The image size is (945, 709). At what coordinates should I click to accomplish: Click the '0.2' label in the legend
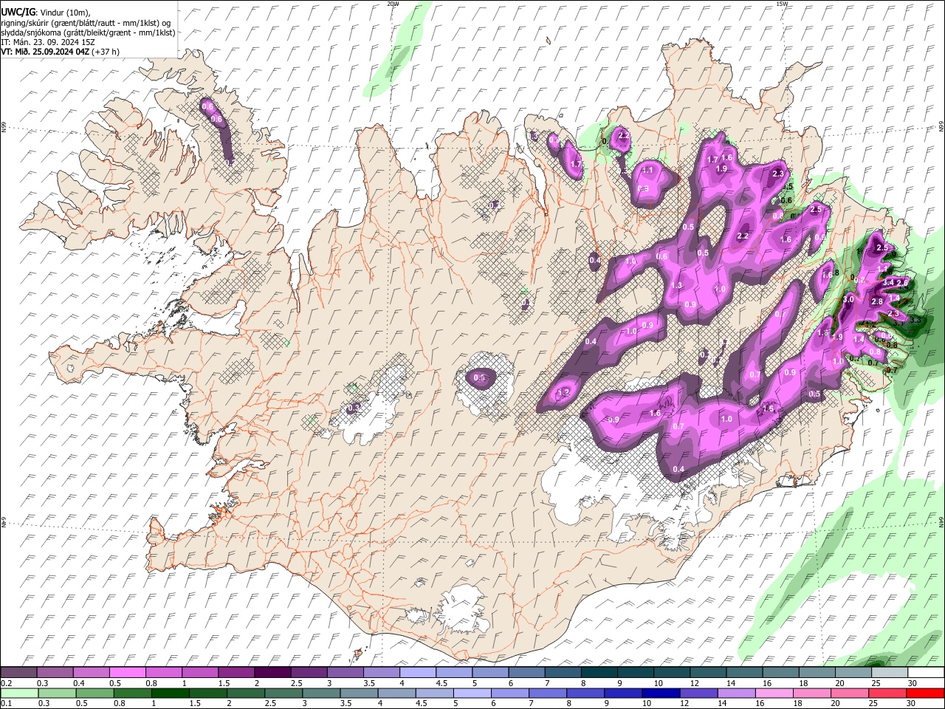[x=7, y=683]
